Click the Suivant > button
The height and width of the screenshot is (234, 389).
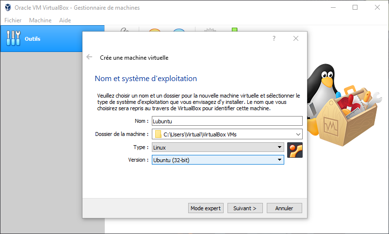tap(245, 208)
